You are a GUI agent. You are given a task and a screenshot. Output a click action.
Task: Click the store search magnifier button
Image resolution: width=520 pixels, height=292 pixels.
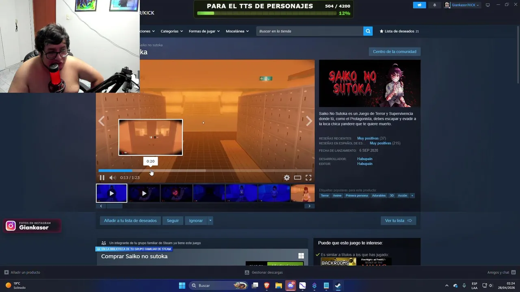[x=368, y=31]
